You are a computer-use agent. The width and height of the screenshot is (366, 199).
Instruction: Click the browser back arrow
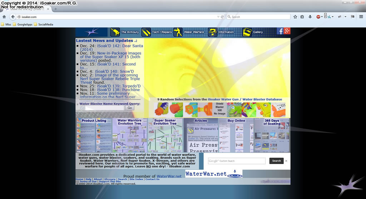tap(13, 17)
